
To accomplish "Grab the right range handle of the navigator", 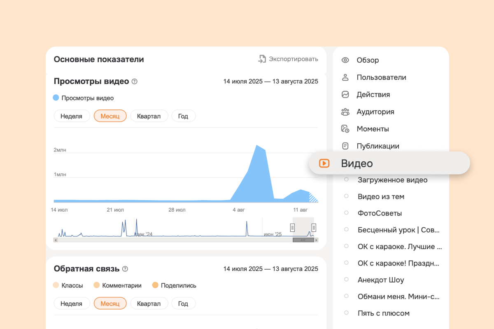I will (314, 227).
